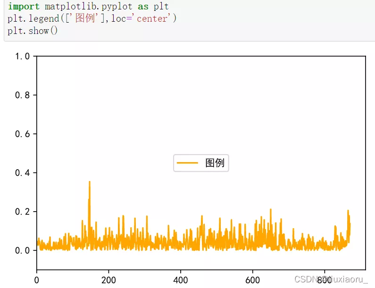This screenshot has width=375, height=288.
Task: Click x-axis tick label 200
Action: coord(108,280)
